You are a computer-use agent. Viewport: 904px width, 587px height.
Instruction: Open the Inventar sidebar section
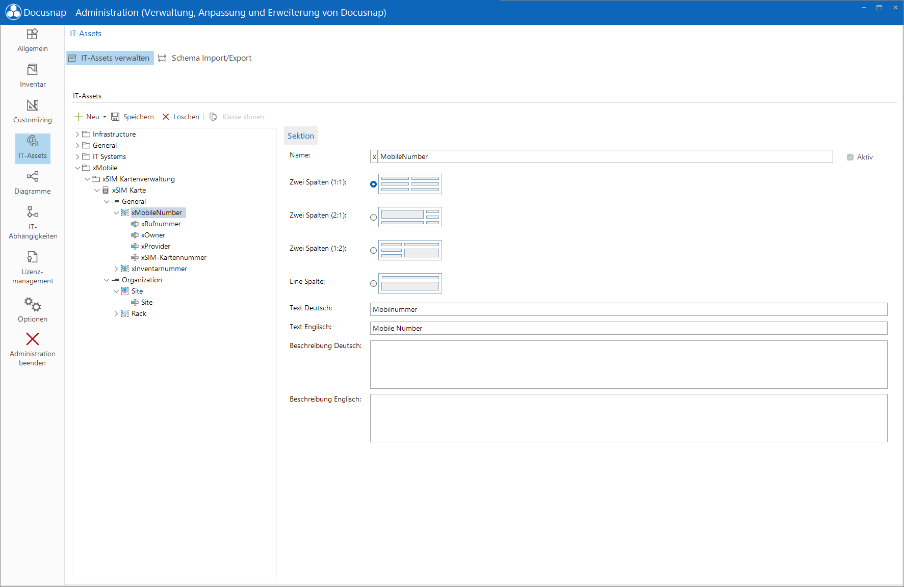click(x=33, y=76)
